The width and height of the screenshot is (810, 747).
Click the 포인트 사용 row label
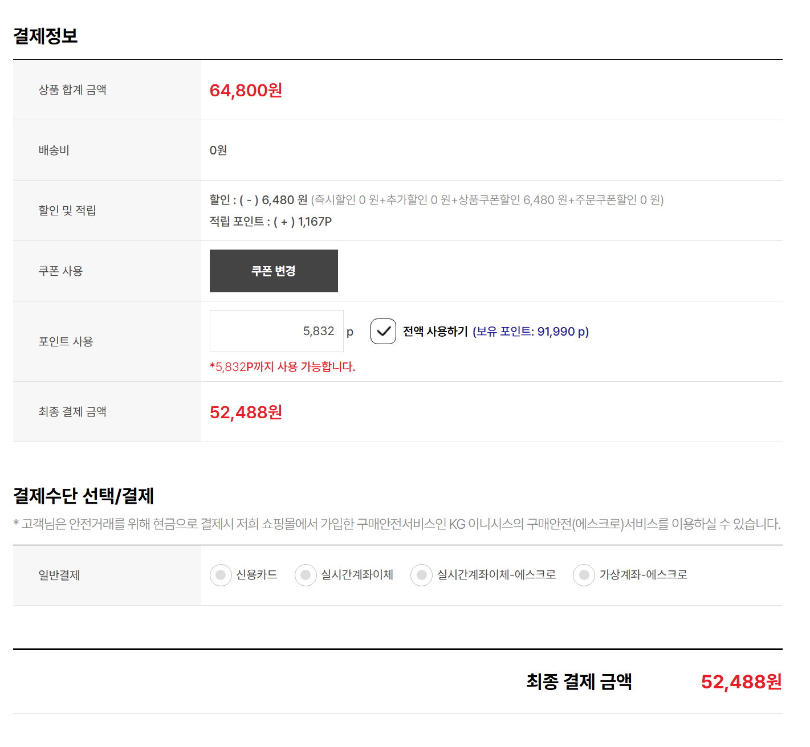click(66, 341)
